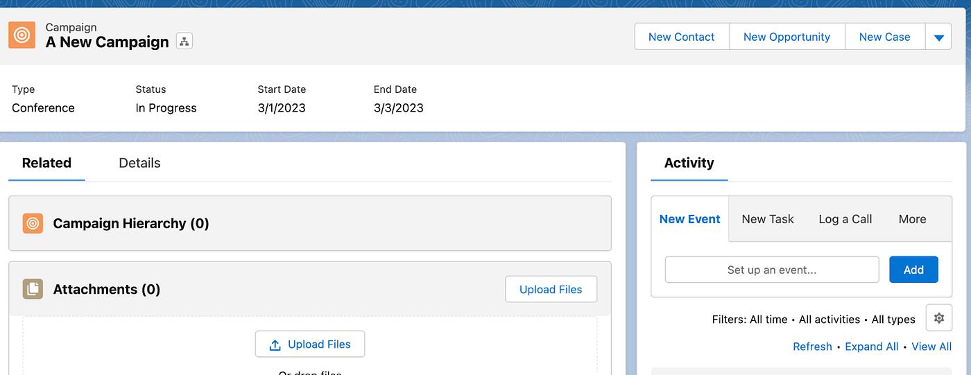The image size is (971, 375).
Task: Select the Related tab
Action: click(x=46, y=163)
